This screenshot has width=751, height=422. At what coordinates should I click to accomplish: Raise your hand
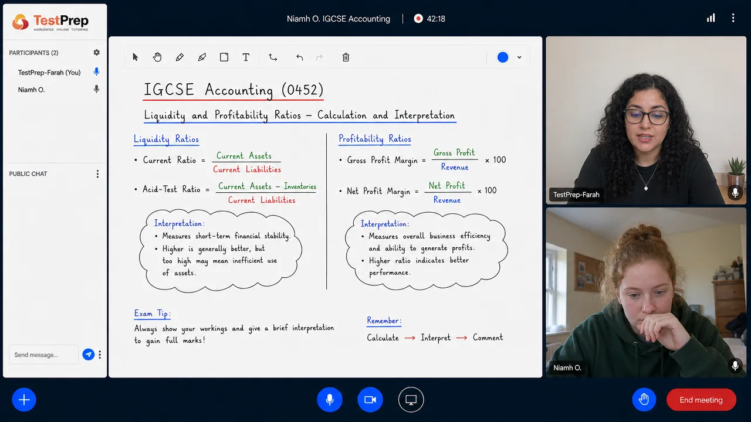tap(644, 400)
